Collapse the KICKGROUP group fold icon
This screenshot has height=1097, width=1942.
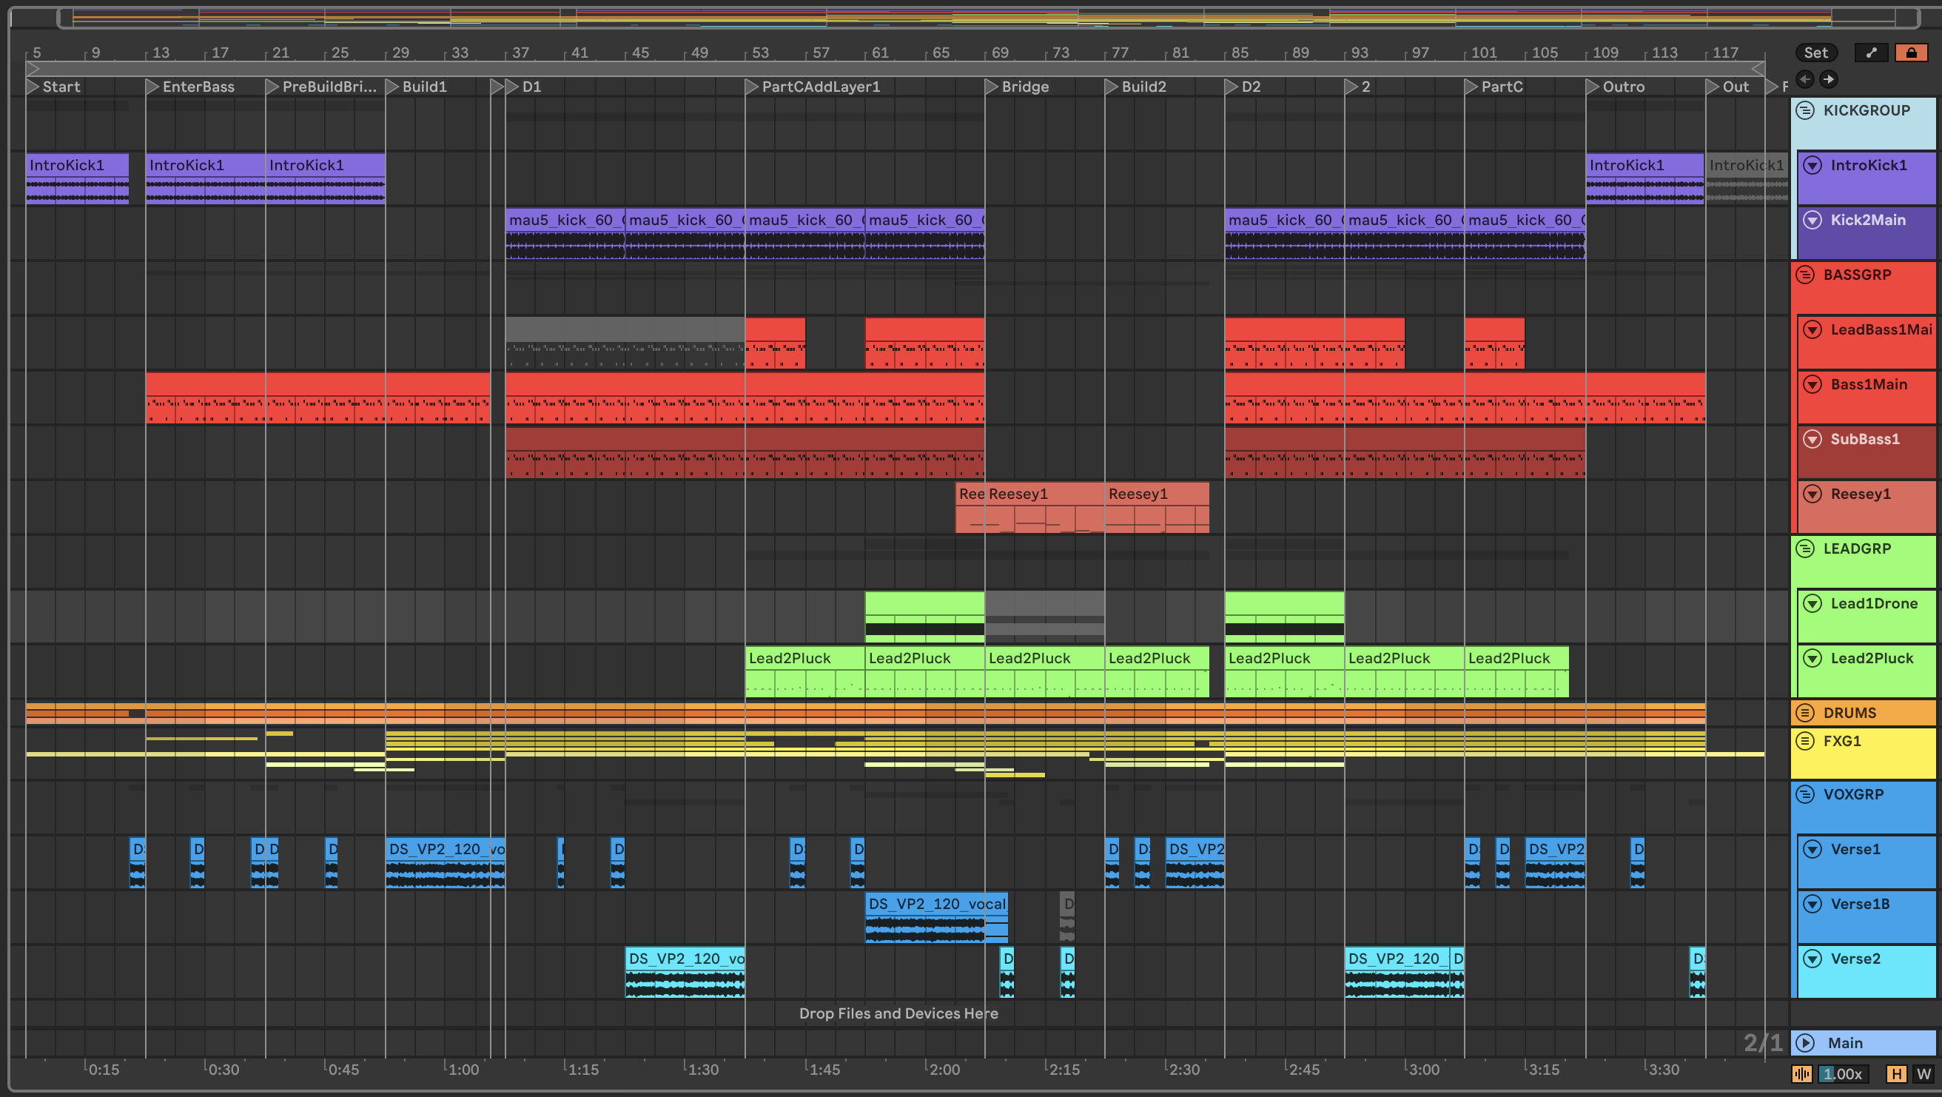pyautogui.click(x=1805, y=111)
